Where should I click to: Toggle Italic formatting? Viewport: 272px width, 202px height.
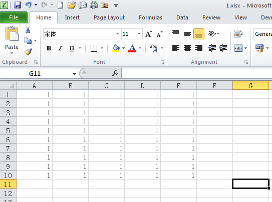pos(60,48)
